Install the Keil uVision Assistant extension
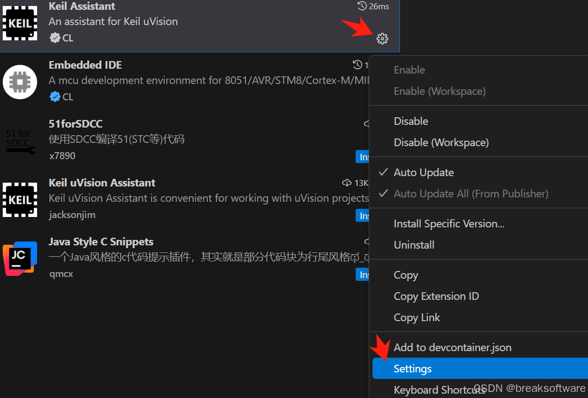588x398 pixels. click(362, 215)
